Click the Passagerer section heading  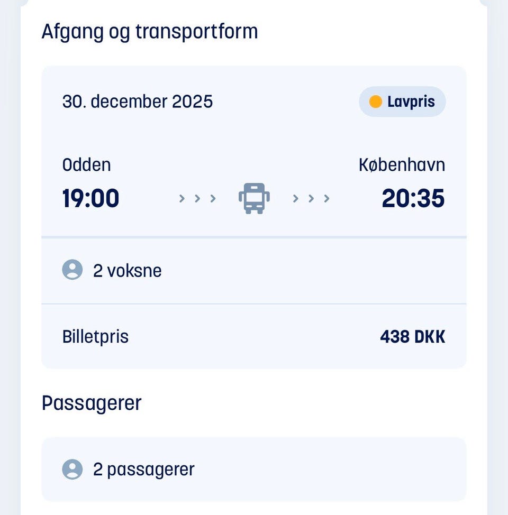pos(92,403)
